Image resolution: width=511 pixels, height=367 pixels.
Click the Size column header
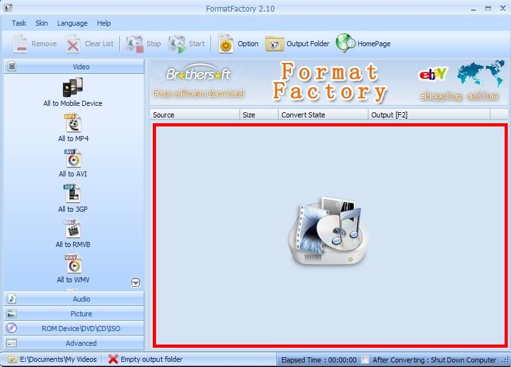click(259, 115)
